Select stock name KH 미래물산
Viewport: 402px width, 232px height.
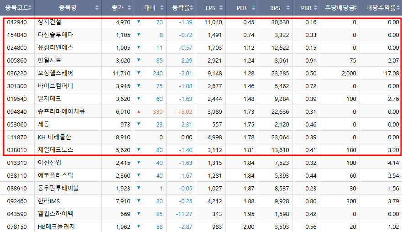[54, 137]
